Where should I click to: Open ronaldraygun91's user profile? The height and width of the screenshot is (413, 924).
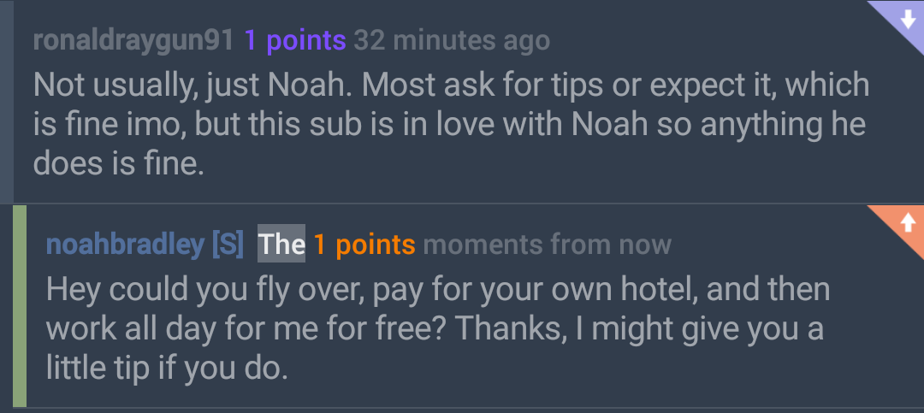click(133, 39)
